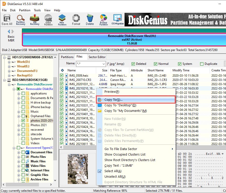The height and width of the screenshot is (193, 226).
Task: Open the Partition Recovery tool
Action: 21,20
